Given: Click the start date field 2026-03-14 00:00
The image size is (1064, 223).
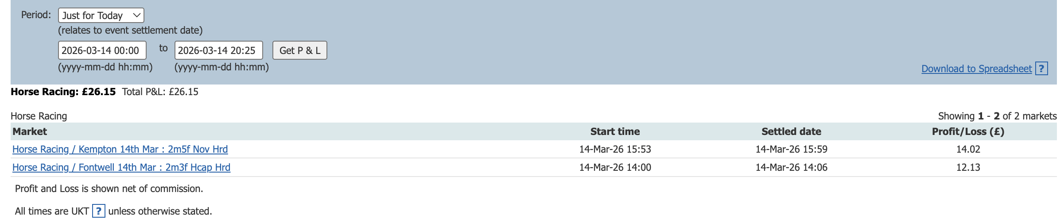Looking at the screenshot, I should point(102,50).
